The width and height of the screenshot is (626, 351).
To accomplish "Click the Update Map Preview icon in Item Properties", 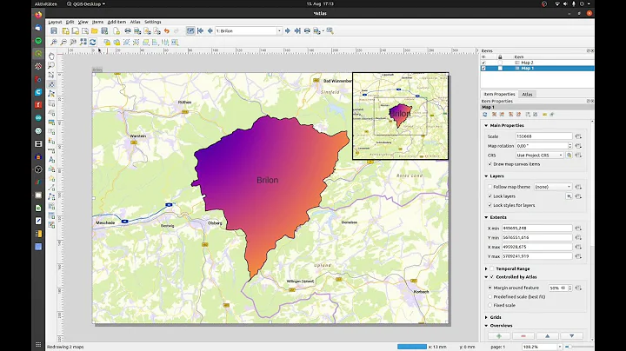I will (x=485, y=115).
